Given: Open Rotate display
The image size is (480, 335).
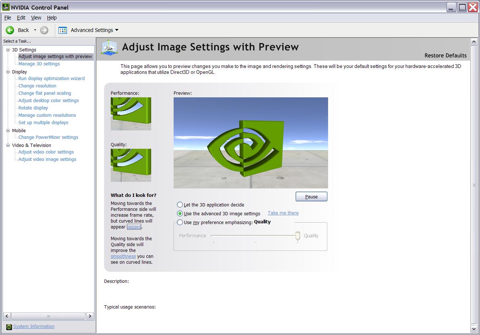Looking at the screenshot, I should 33,108.
